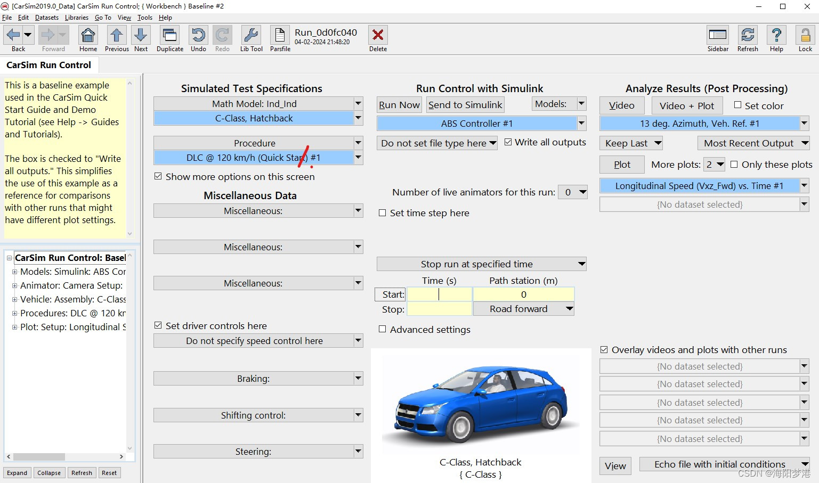This screenshot has height=483, width=819.
Task: Click the Start time input field
Action: point(439,294)
